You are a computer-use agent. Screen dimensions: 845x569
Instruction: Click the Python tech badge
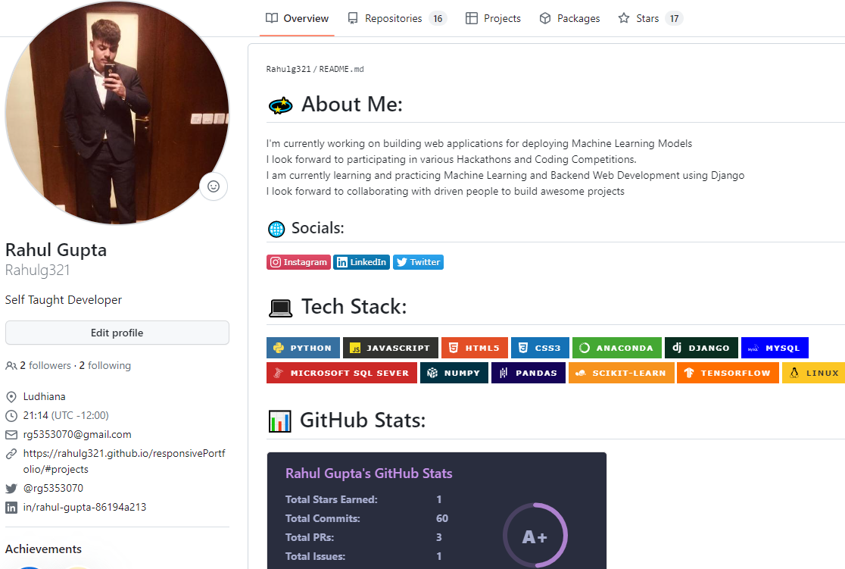pos(304,348)
